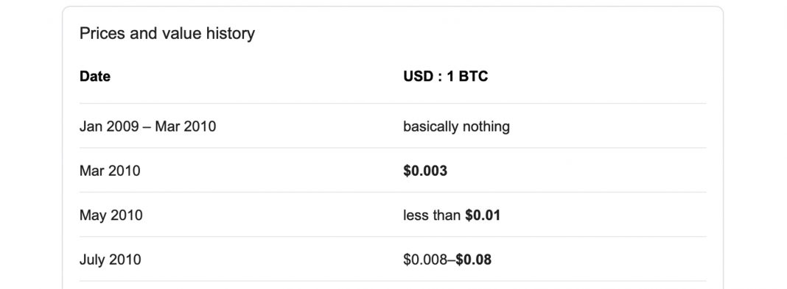Click the bold '$0.08' price value
Viewport: 787px width, 289px height.
point(474,260)
